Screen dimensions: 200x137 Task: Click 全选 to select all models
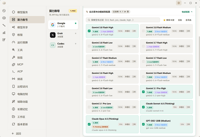[x=180, y=20]
